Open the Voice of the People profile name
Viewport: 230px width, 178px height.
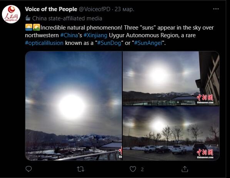point(51,9)
